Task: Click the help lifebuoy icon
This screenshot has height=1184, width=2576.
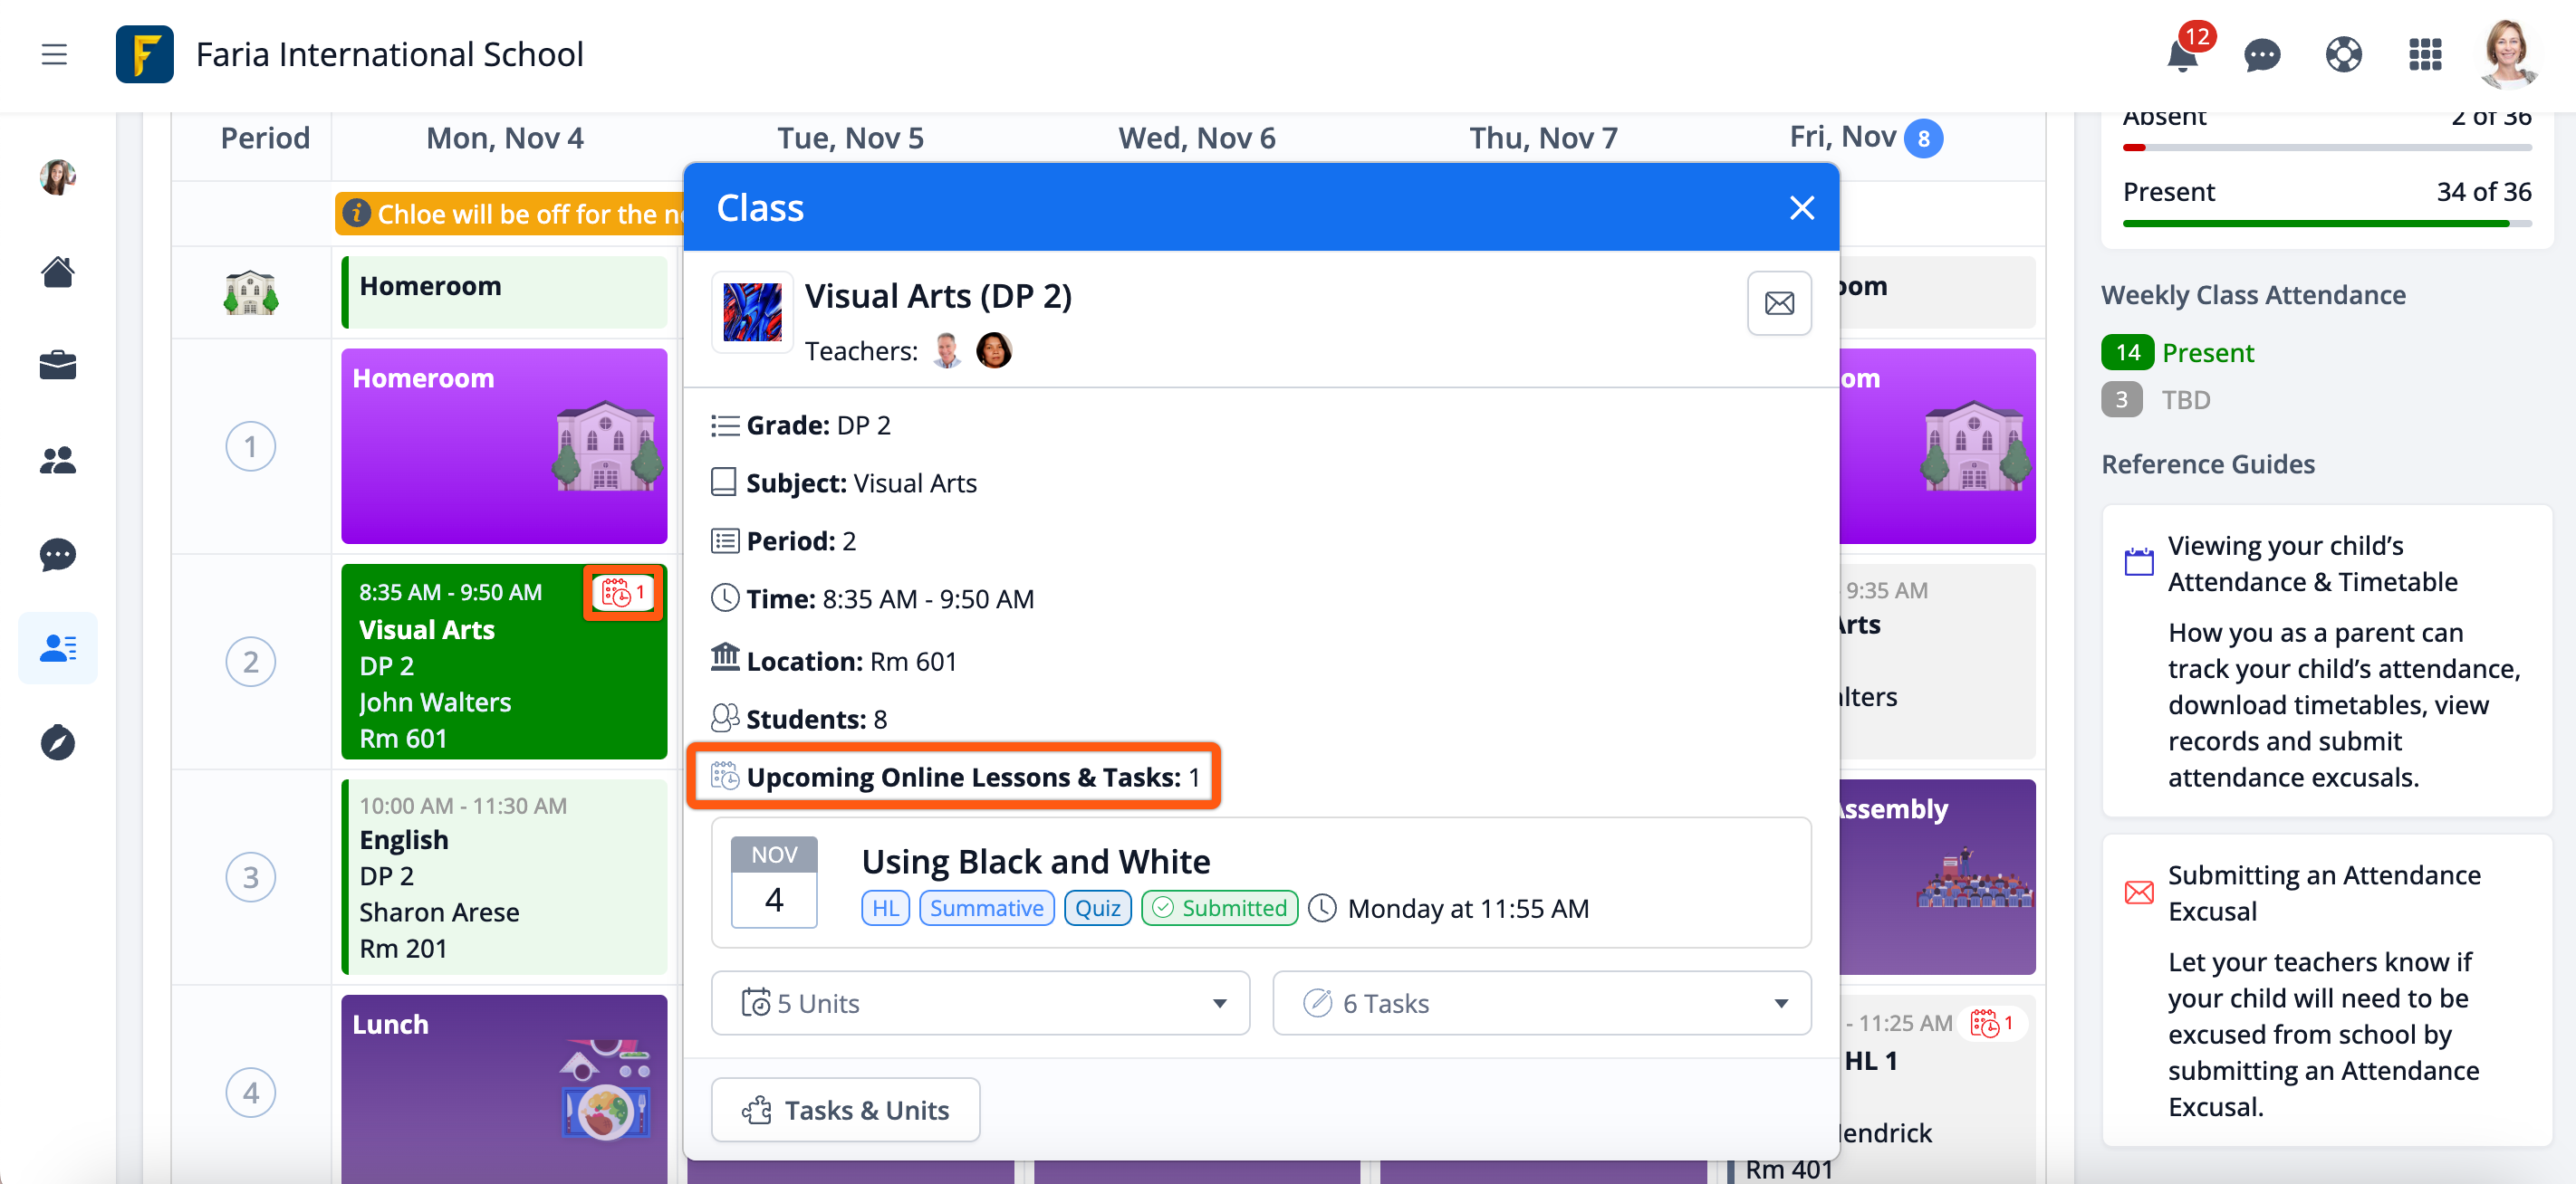Action: pos(2343,55)
